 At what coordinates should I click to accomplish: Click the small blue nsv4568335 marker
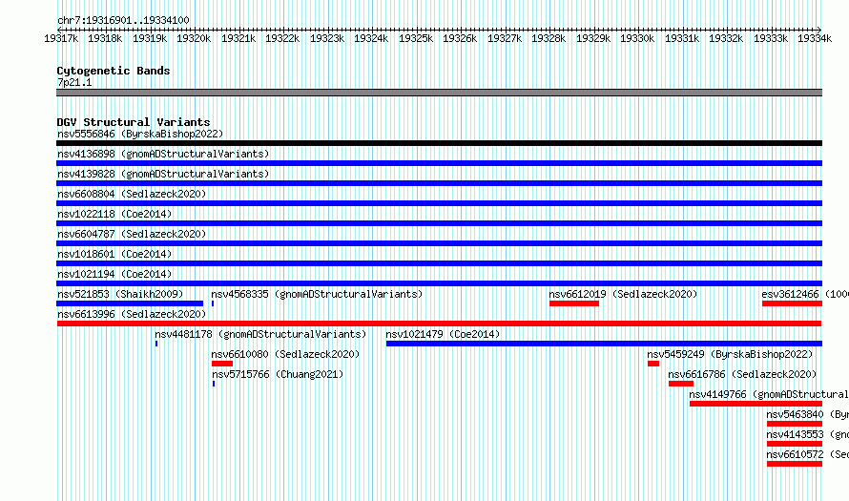(213, 303)
